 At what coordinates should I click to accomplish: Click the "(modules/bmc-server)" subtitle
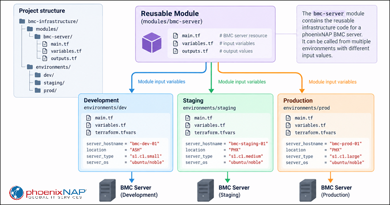[172, 21]
